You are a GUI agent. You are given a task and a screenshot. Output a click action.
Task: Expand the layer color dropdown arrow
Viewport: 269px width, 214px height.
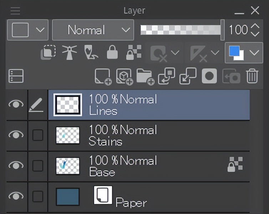254,53
